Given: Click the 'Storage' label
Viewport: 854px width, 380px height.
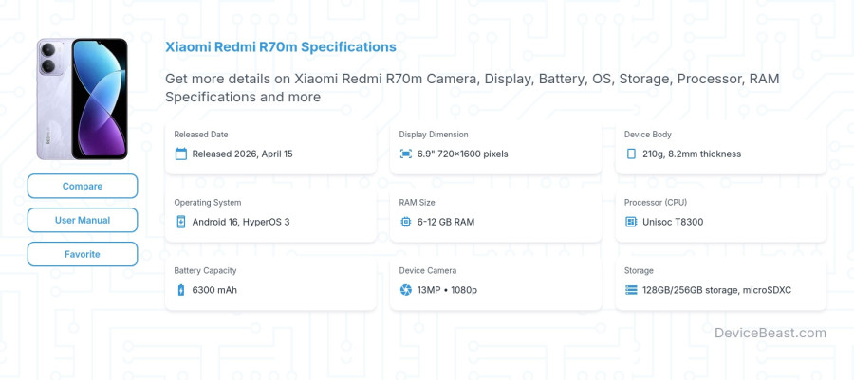Looking at the screenshot, I should click(639, 270).
